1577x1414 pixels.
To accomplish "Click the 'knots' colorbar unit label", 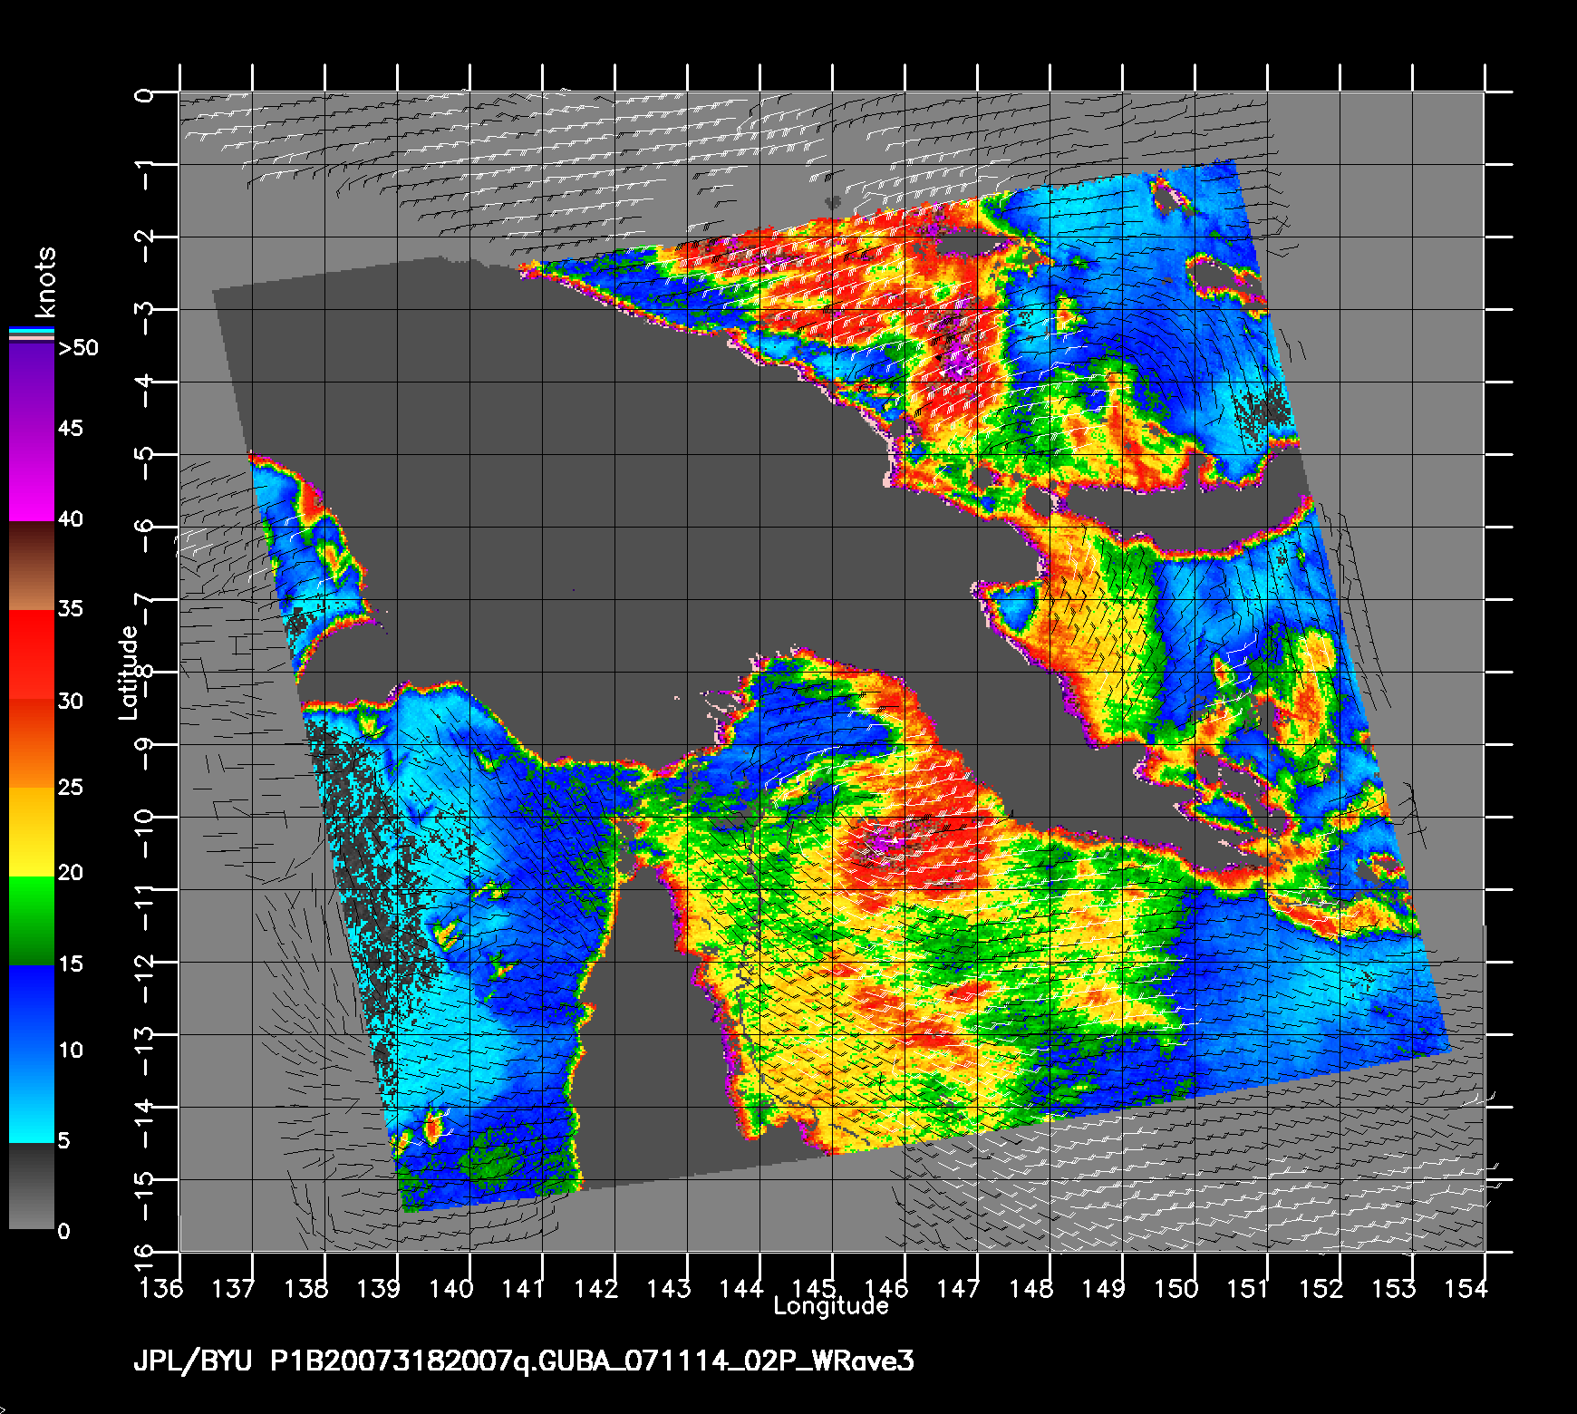I will pos(45,281).
